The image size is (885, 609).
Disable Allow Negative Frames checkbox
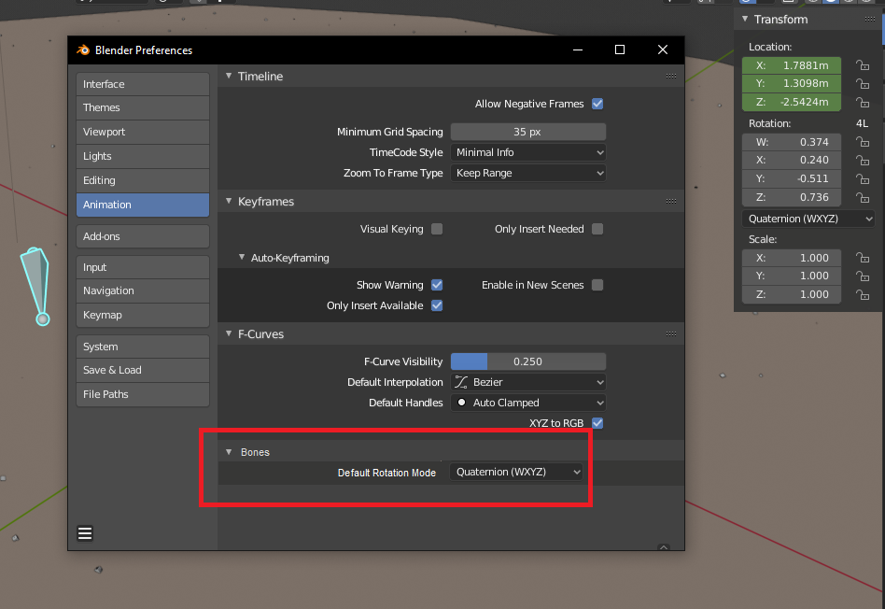pos(597,104)
